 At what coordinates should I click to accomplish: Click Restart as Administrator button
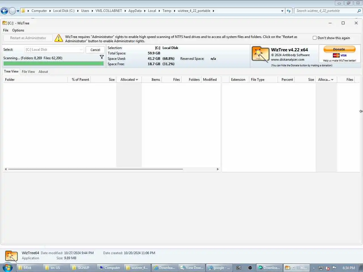28,38
